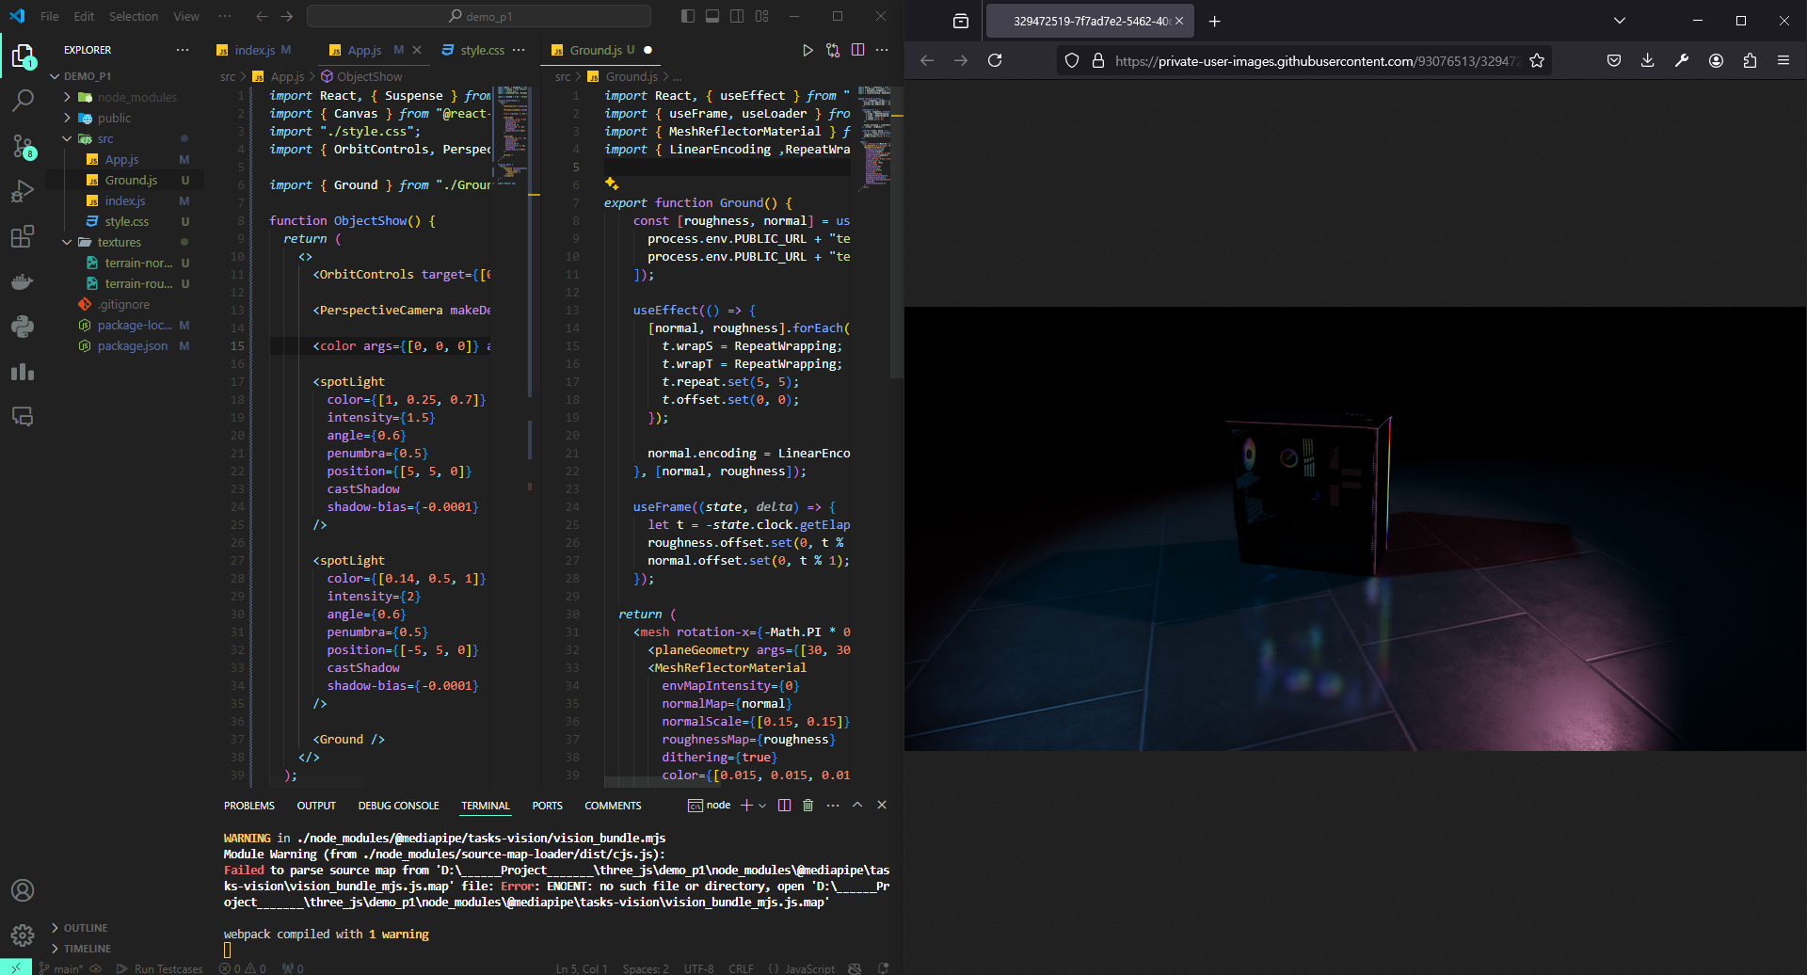Open the Search view in activity bar
Screen dimensions: 1807x975
(x=23, y=100)
